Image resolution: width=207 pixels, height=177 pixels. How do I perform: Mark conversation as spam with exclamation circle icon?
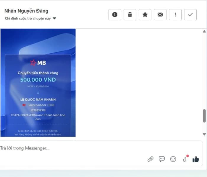[115, 15]
